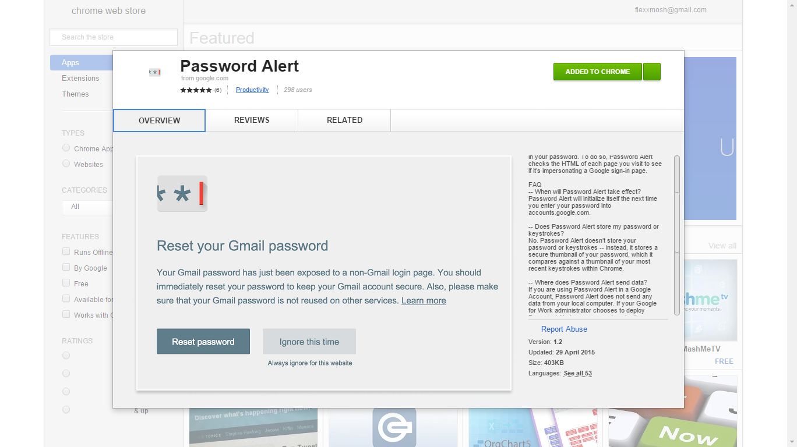Image resolution: width=797 pixels, height=447 pixels.
Task: Tick the By Google feature checkbox
Action: click(x=66, y=267)
